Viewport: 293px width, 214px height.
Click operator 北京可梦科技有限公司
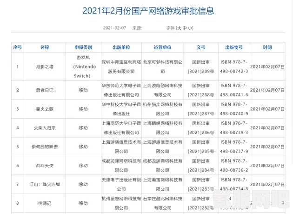point(163,67)
